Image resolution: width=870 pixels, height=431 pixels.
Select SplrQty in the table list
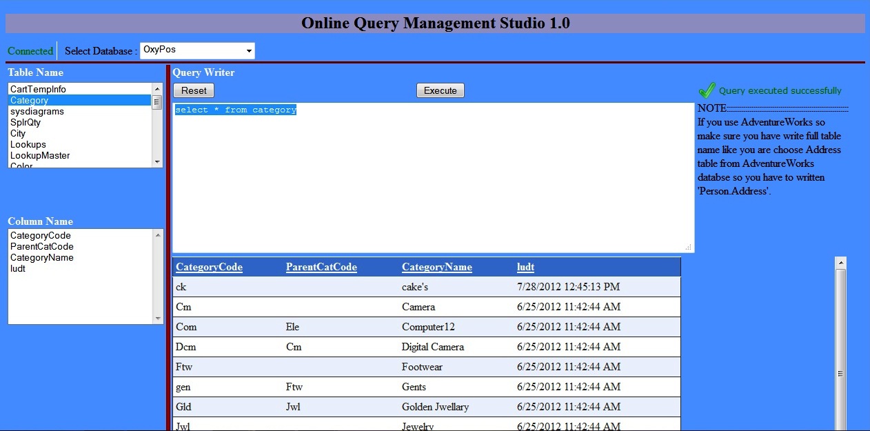point(80,122)
